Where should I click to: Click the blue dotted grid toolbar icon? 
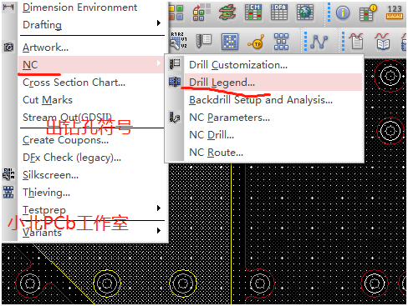tap(230, 42)
